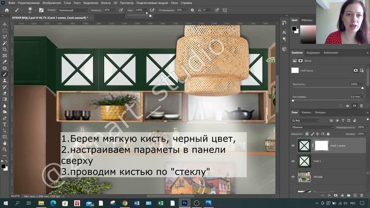Toggle pressure for opacity icon
370x208 pixels.
tap(121, 10)
